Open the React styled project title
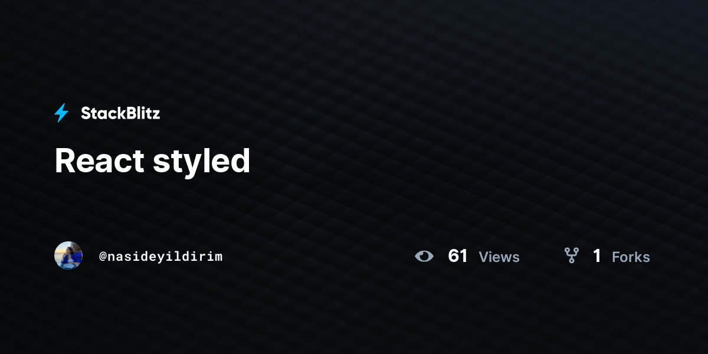Screen dimensions: 708x354 152,160
